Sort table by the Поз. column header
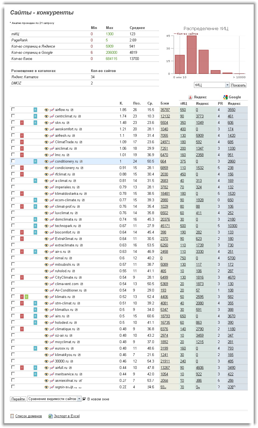The image size is (258, 428). 137,103
